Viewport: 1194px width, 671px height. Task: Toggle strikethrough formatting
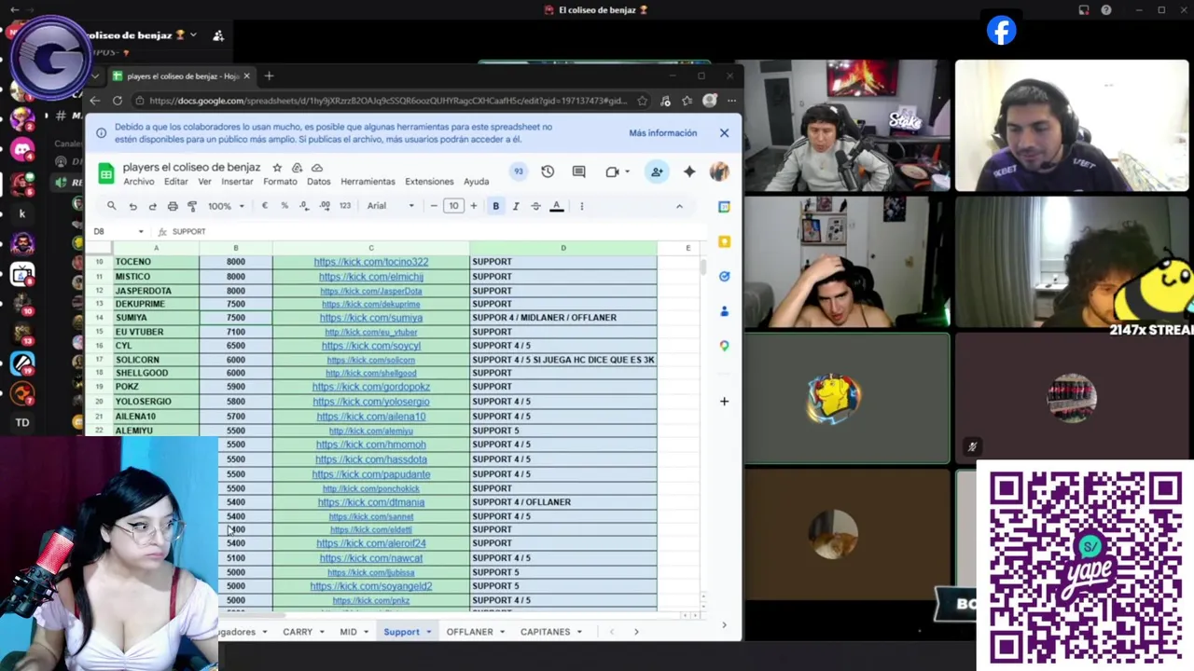[x=535, y=206]
